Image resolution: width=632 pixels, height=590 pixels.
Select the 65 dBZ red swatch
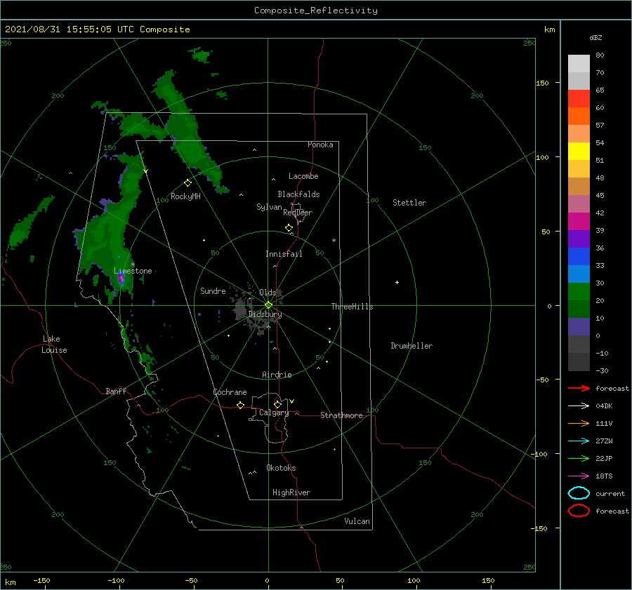click(x=579, y=98)
